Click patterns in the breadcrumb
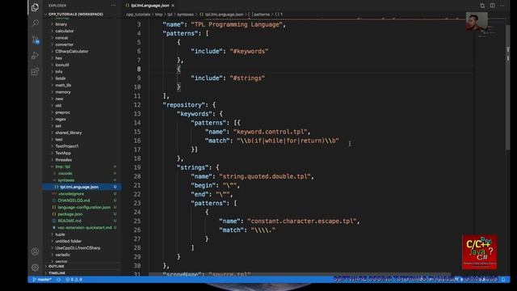 [262, 15]
